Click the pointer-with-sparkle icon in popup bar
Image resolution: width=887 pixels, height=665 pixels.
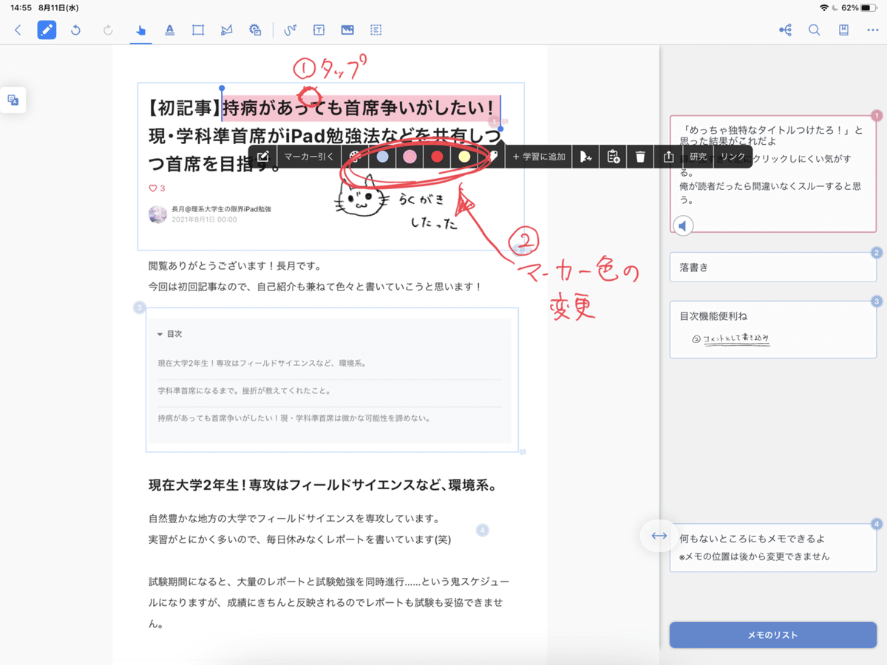click(x=585, y=157)
